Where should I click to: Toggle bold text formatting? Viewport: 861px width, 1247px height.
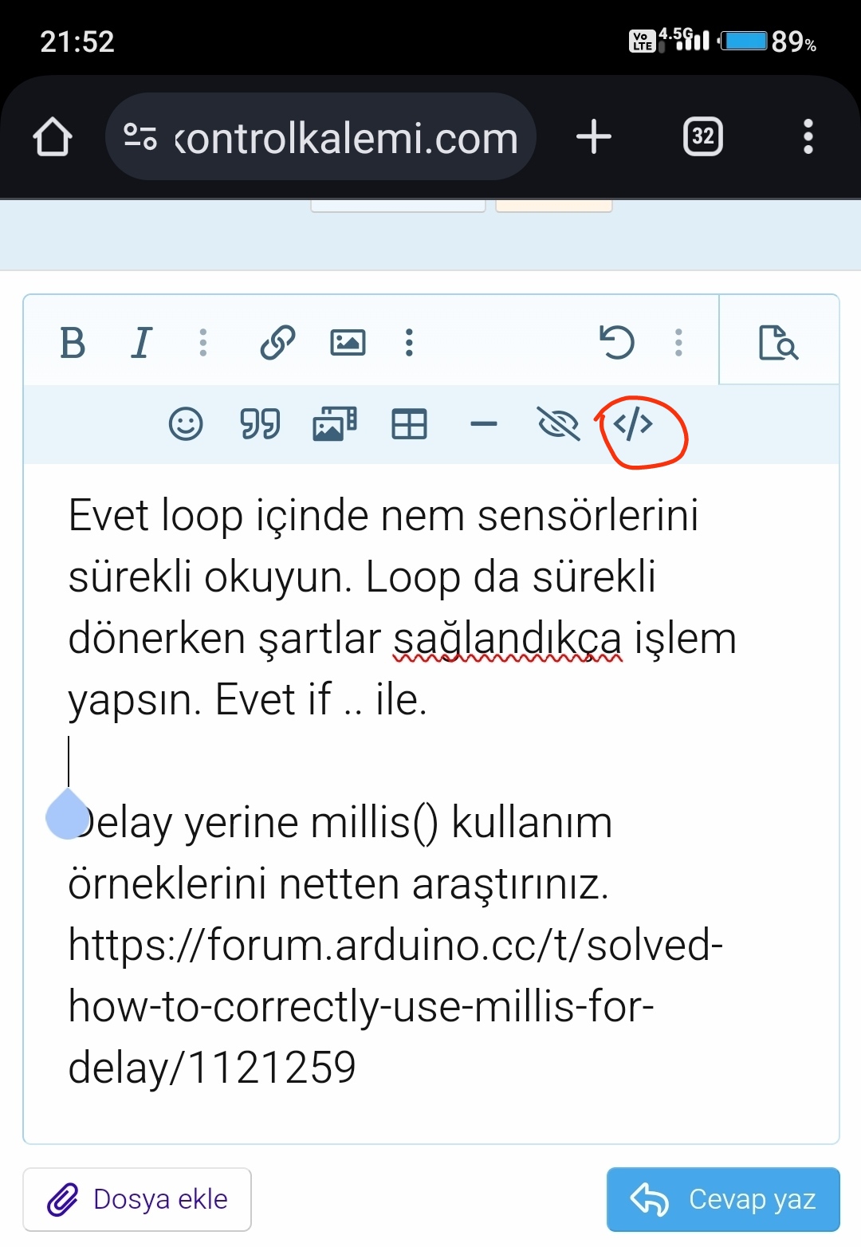click(x=73, y=343)
